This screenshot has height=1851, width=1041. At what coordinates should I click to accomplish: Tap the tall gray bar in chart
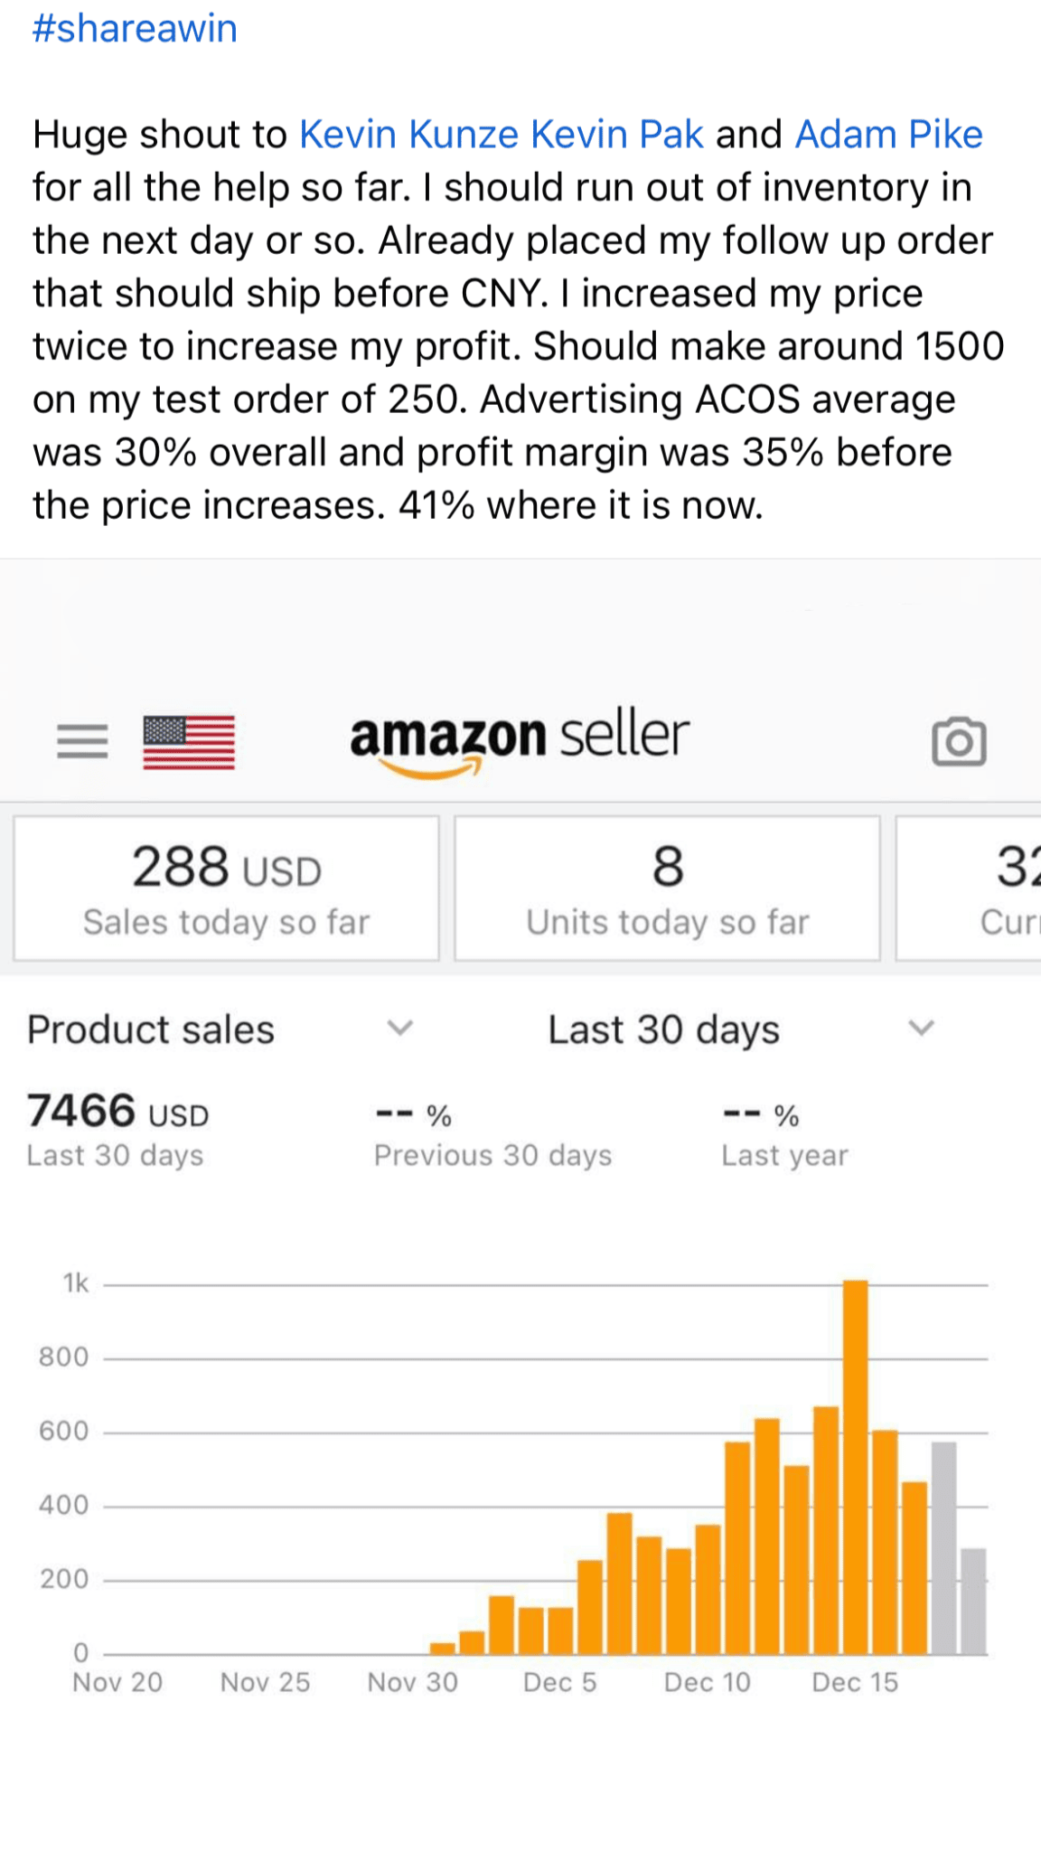pyautogui.click(x=943, y=1547)
